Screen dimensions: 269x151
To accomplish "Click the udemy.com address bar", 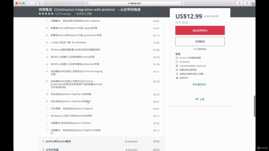I will pos(134,3).
